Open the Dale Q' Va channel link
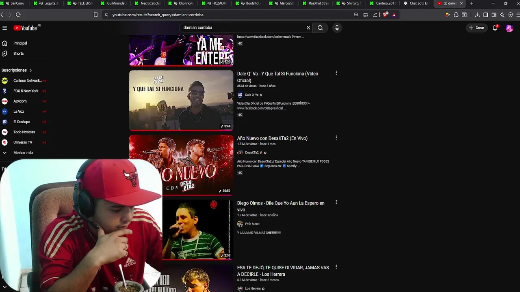 coord(251,95)
